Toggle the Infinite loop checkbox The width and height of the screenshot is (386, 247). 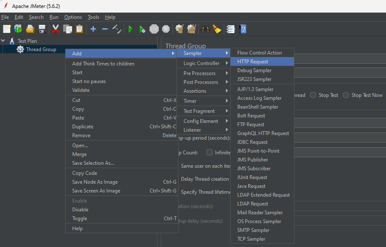[x=210, y=152]
